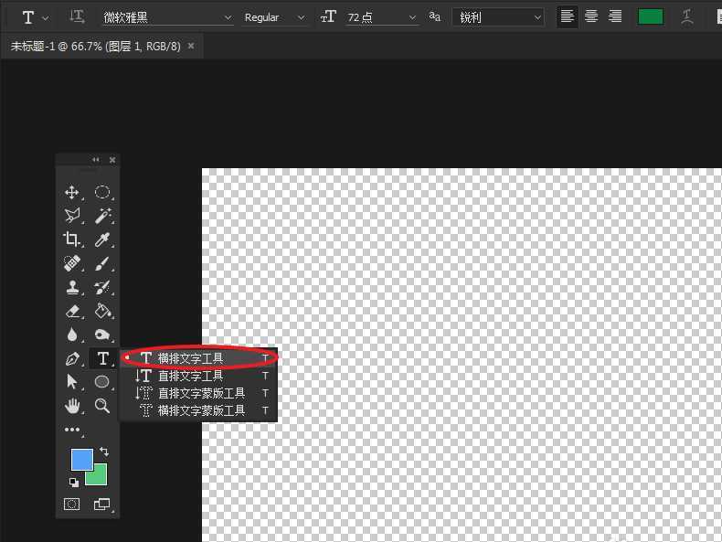Viewport: 722px width, 542px height.
Task: Activate the Clone Stamp tool
Action: click(x=72, y=287)
